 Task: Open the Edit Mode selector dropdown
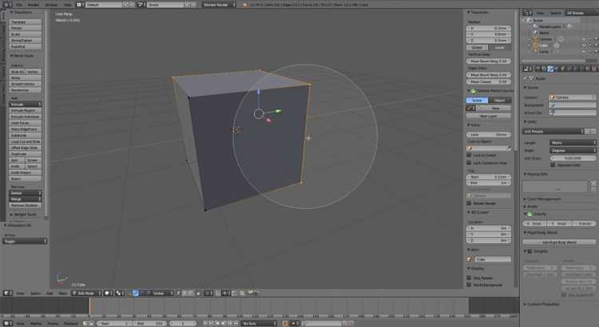[x=87, y=293]
